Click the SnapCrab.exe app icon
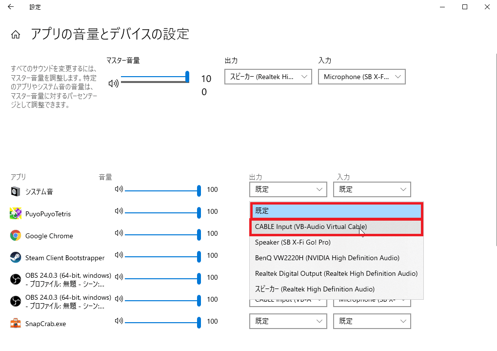 point(16,323)
